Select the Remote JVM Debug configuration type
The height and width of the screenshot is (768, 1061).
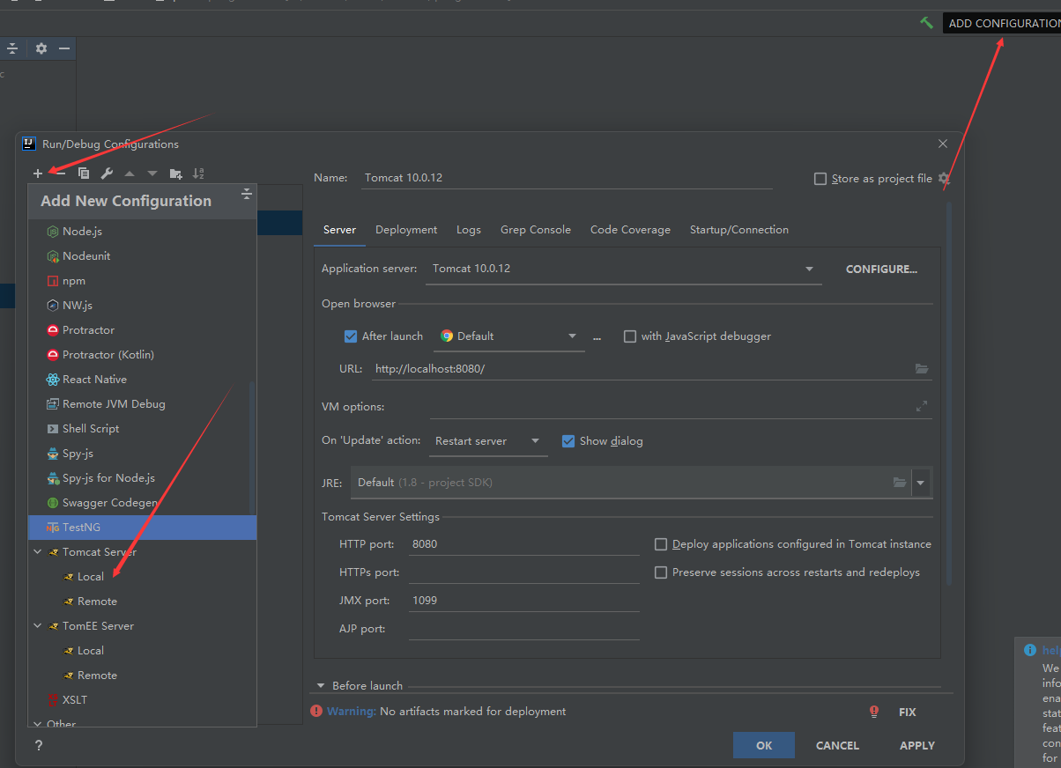(x=142, y=404)
